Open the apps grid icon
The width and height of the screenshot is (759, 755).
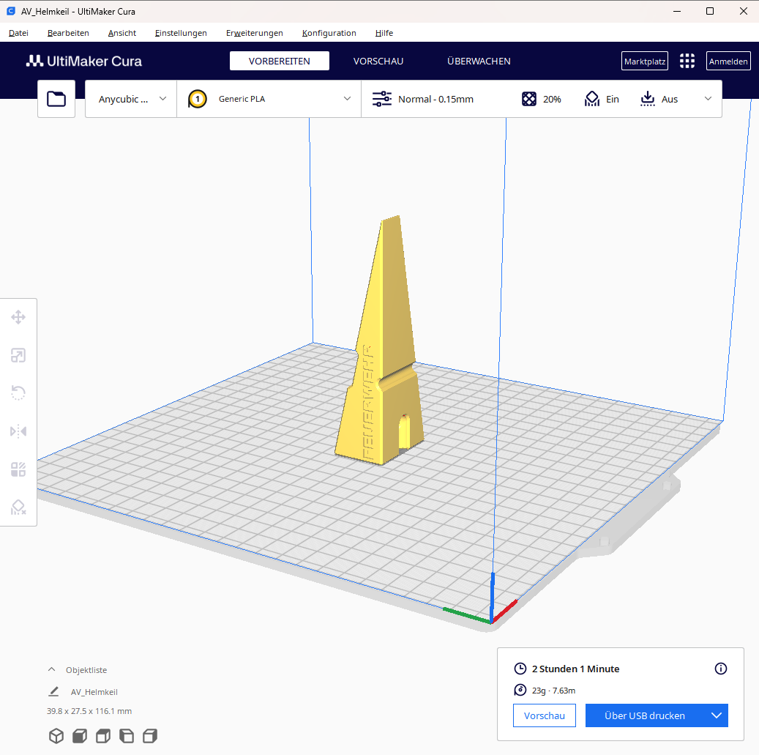[x=687, y=61]
